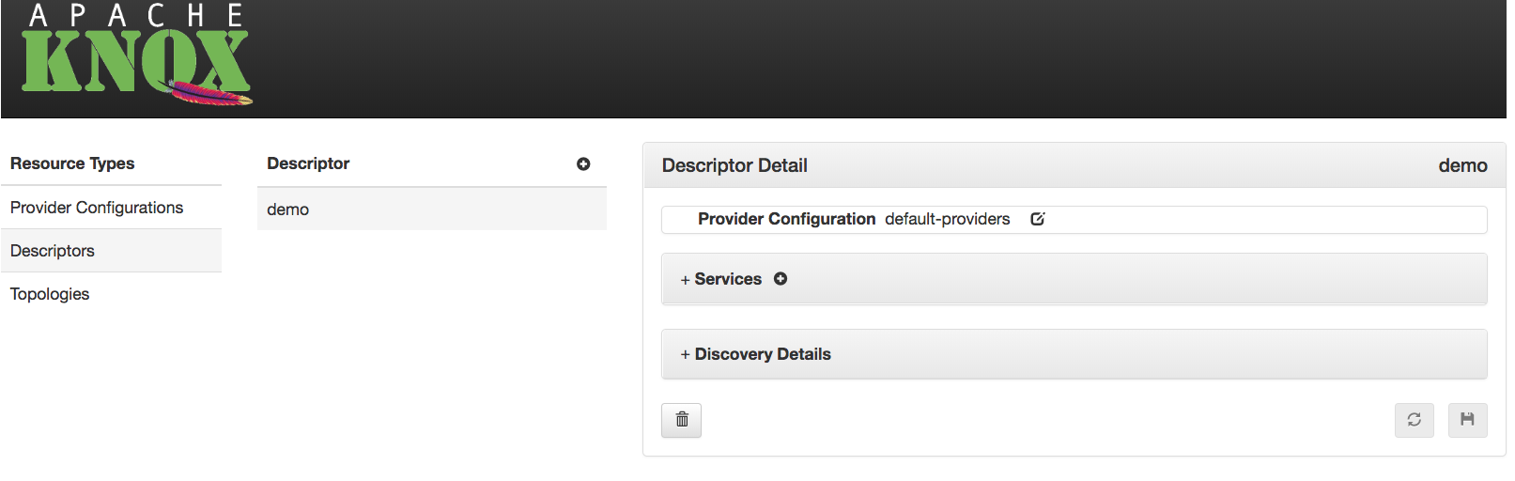Screen dimensions: 1515x481
Task: Expand the Services section
Action: click(720, 279)
